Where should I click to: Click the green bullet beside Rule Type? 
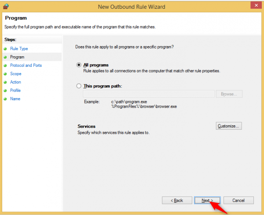(x=4, y=49)
